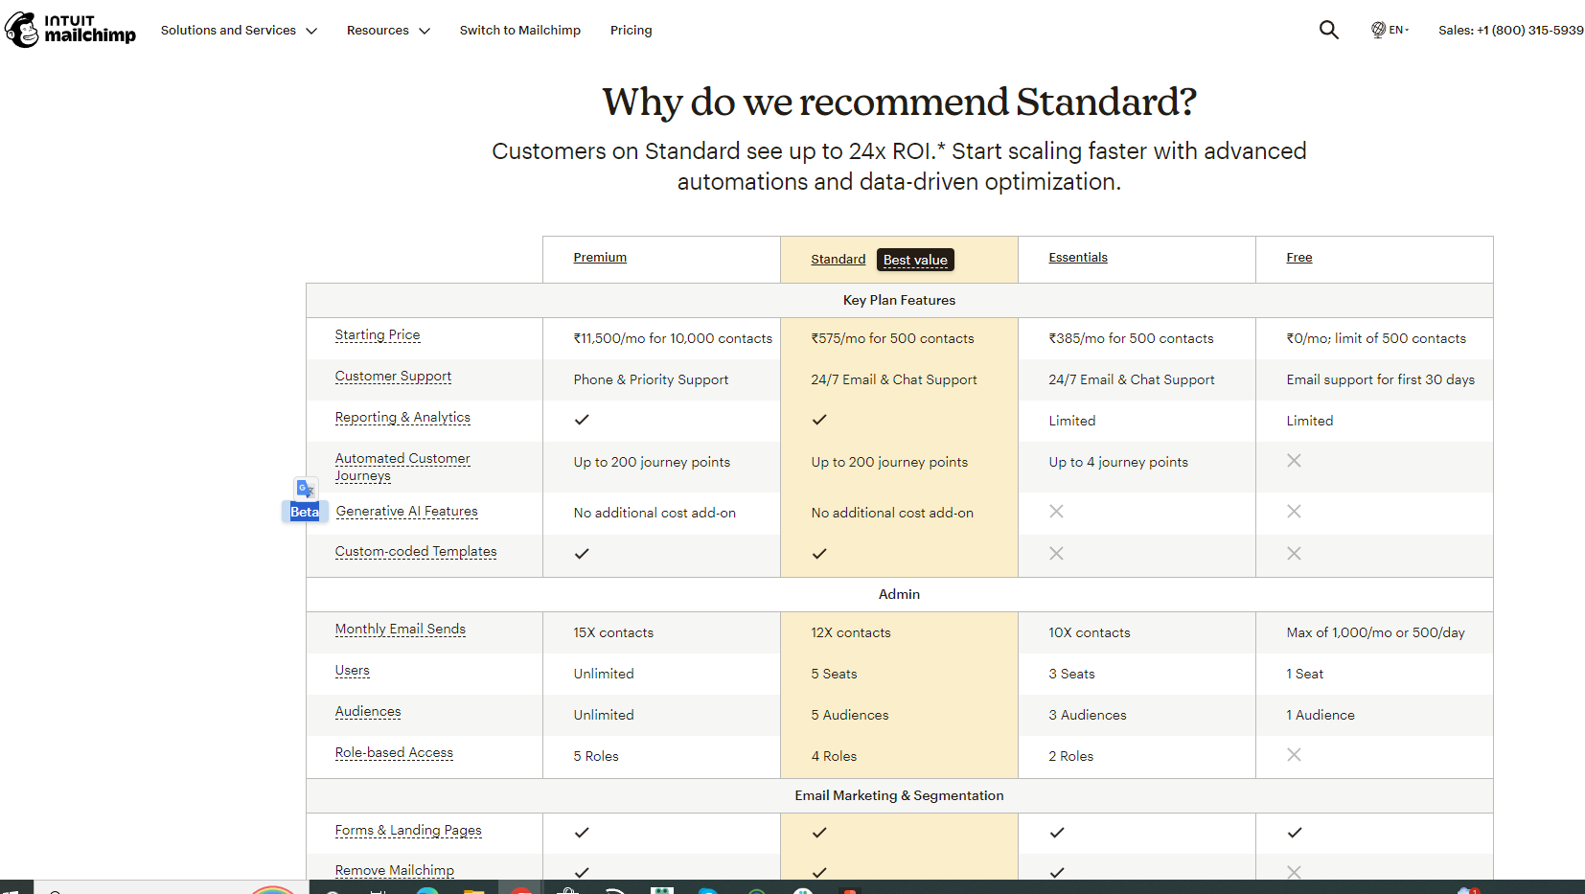Click Role-based Access label
The height and width of the screenshot is (894, 1585).
(394, 753)
